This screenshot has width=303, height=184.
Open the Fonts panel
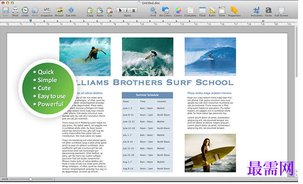click(x=268, y=10)
